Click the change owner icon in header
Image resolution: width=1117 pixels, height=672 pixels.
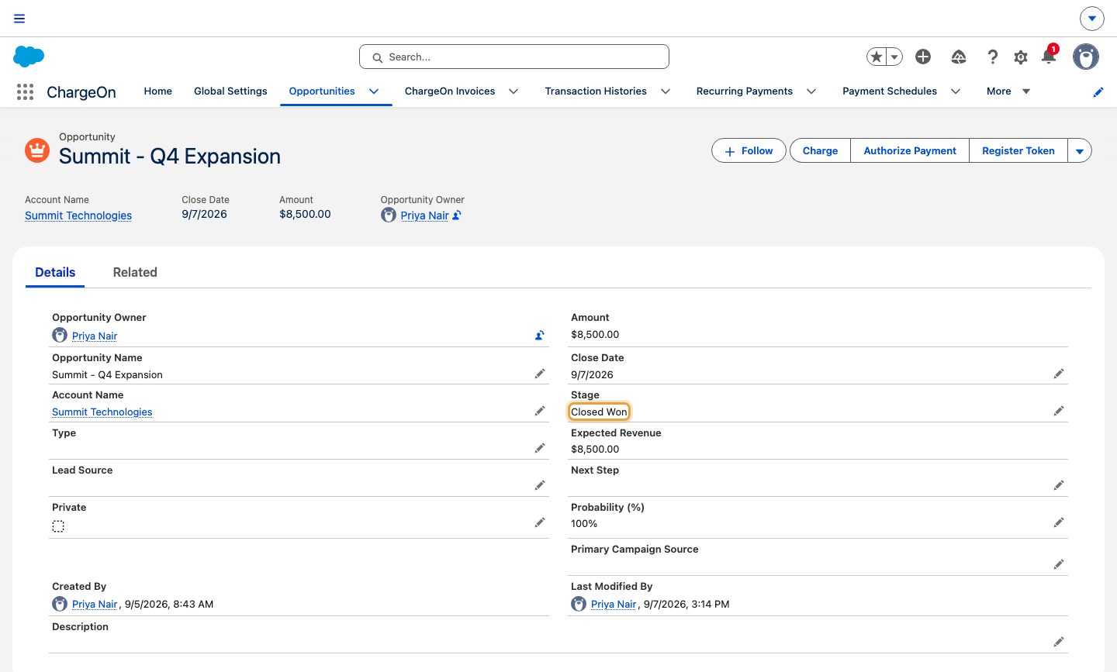(x=457, y=215)
